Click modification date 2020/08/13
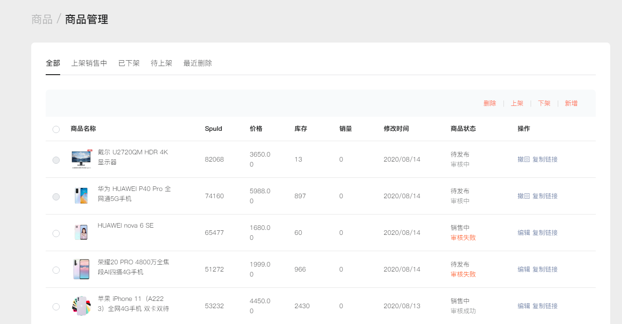The width and height of the screenshot is (622, 324). click(x=402, y=306)
